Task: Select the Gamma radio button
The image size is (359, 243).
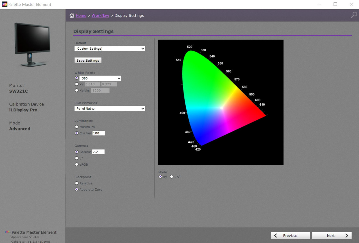Action: tap(77, 152)
